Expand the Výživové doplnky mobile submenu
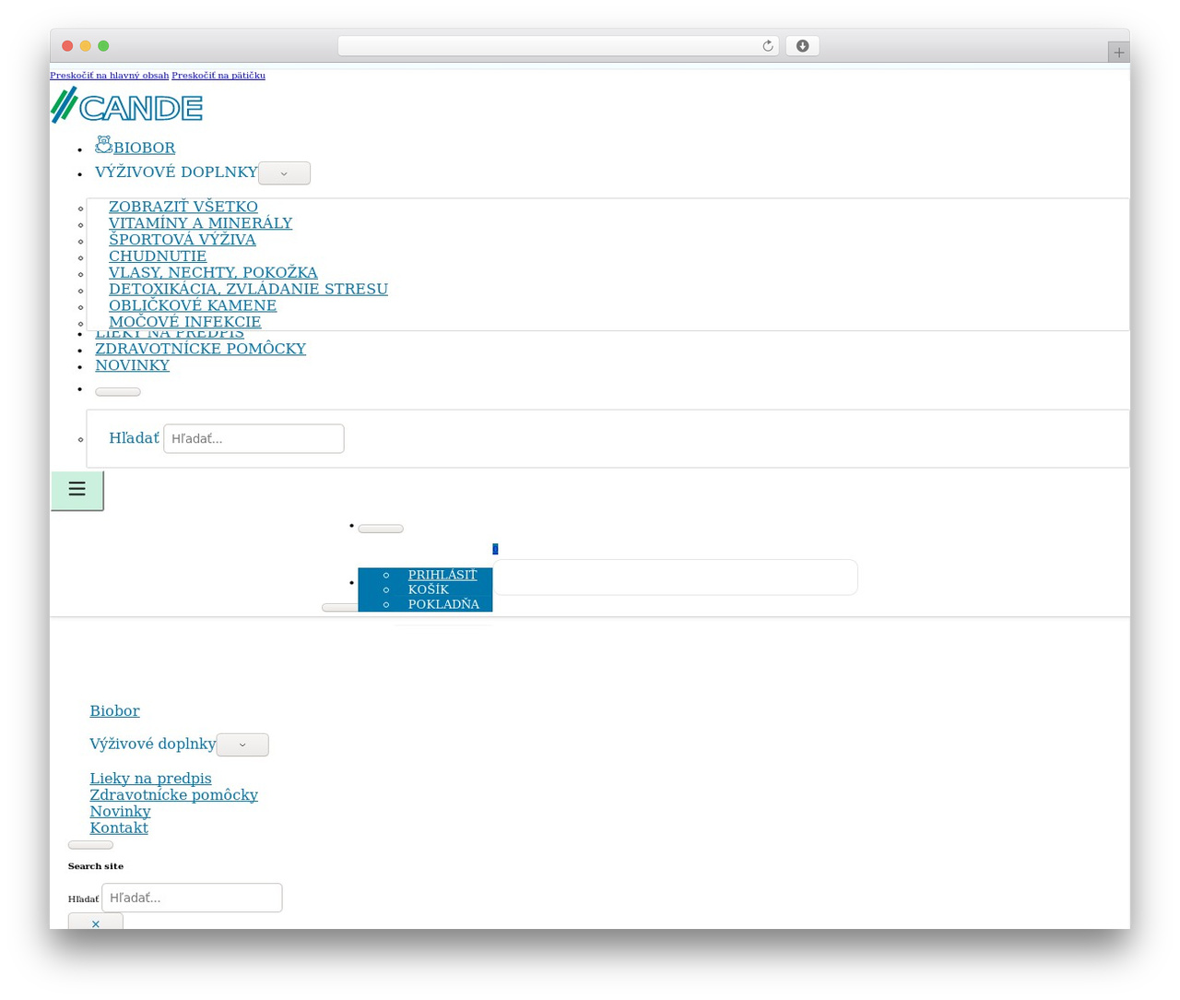1180x1000 pixels. click(242, 744)
